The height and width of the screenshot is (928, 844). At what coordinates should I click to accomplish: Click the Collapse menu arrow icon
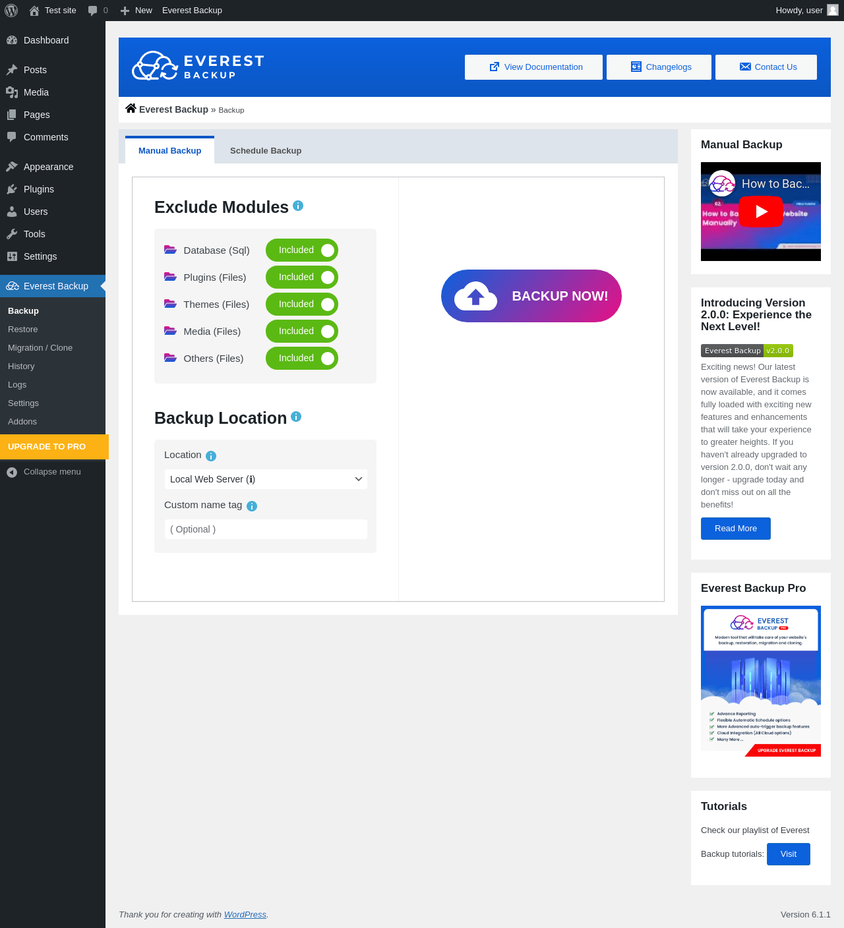12,472
